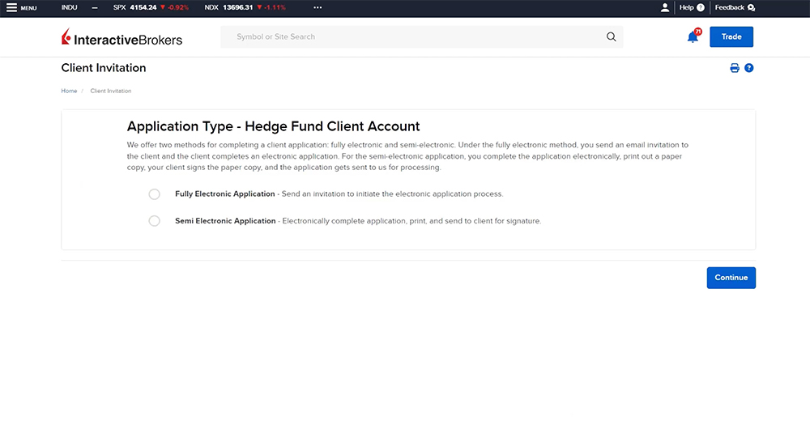Image resolution: width=810 pixels, height=438 pixels.
Task: Click the blue Trade button
Action: coord(731,37)
